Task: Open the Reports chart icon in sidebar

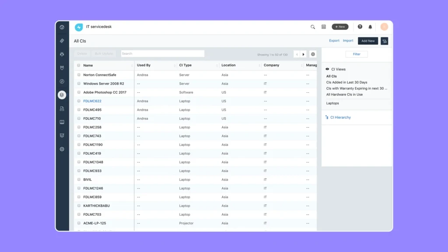Action: tap(62, 136)
